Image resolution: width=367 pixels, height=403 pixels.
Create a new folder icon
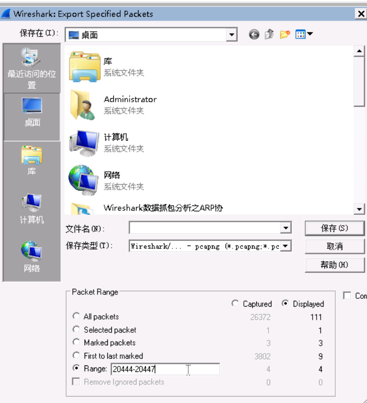click(x=285, y=34)
